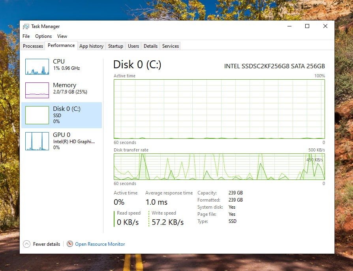353x271 pixels.
Task: Click the Intel(R) HD Graphi... label
Action: click(x=74, y=142)
